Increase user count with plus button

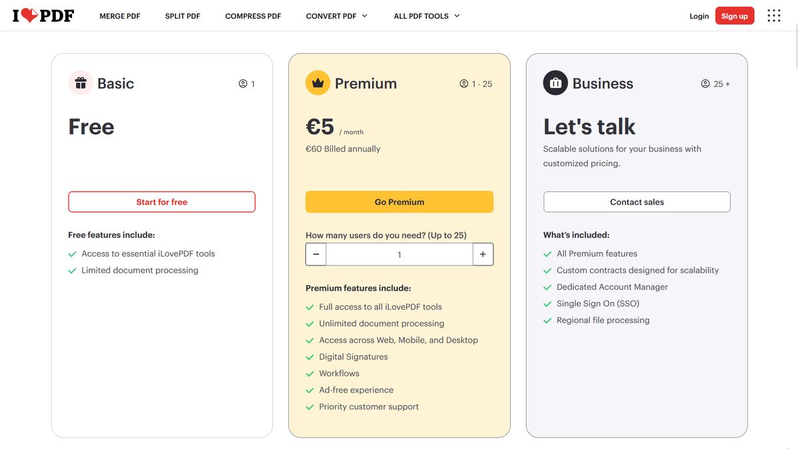[x=483, y=255]
